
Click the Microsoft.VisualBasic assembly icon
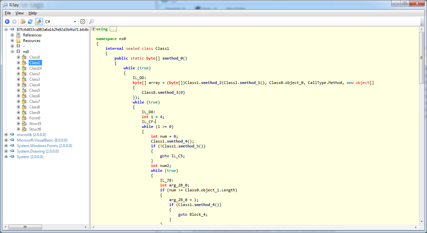click(12, 140)
